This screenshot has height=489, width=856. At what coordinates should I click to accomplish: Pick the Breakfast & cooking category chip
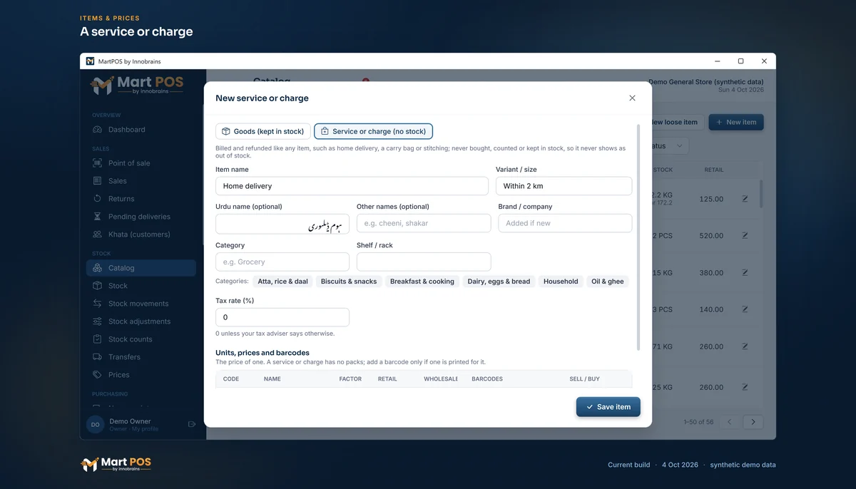422,282
